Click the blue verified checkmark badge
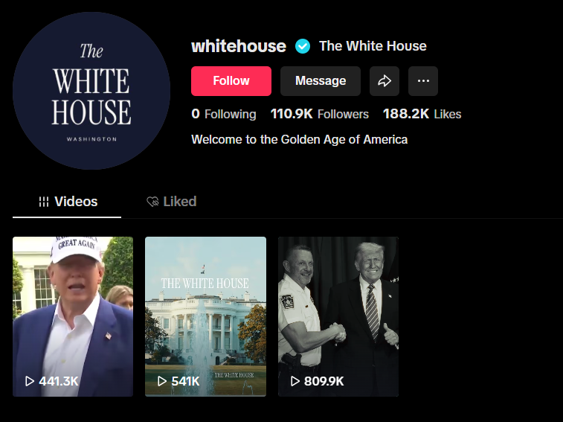 point(303,46)
